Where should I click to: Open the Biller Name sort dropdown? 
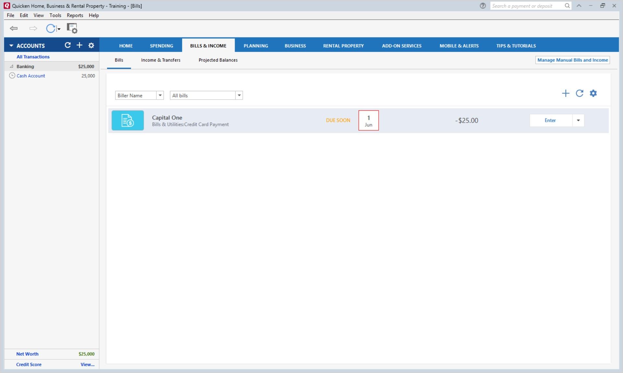pos(160,95)
